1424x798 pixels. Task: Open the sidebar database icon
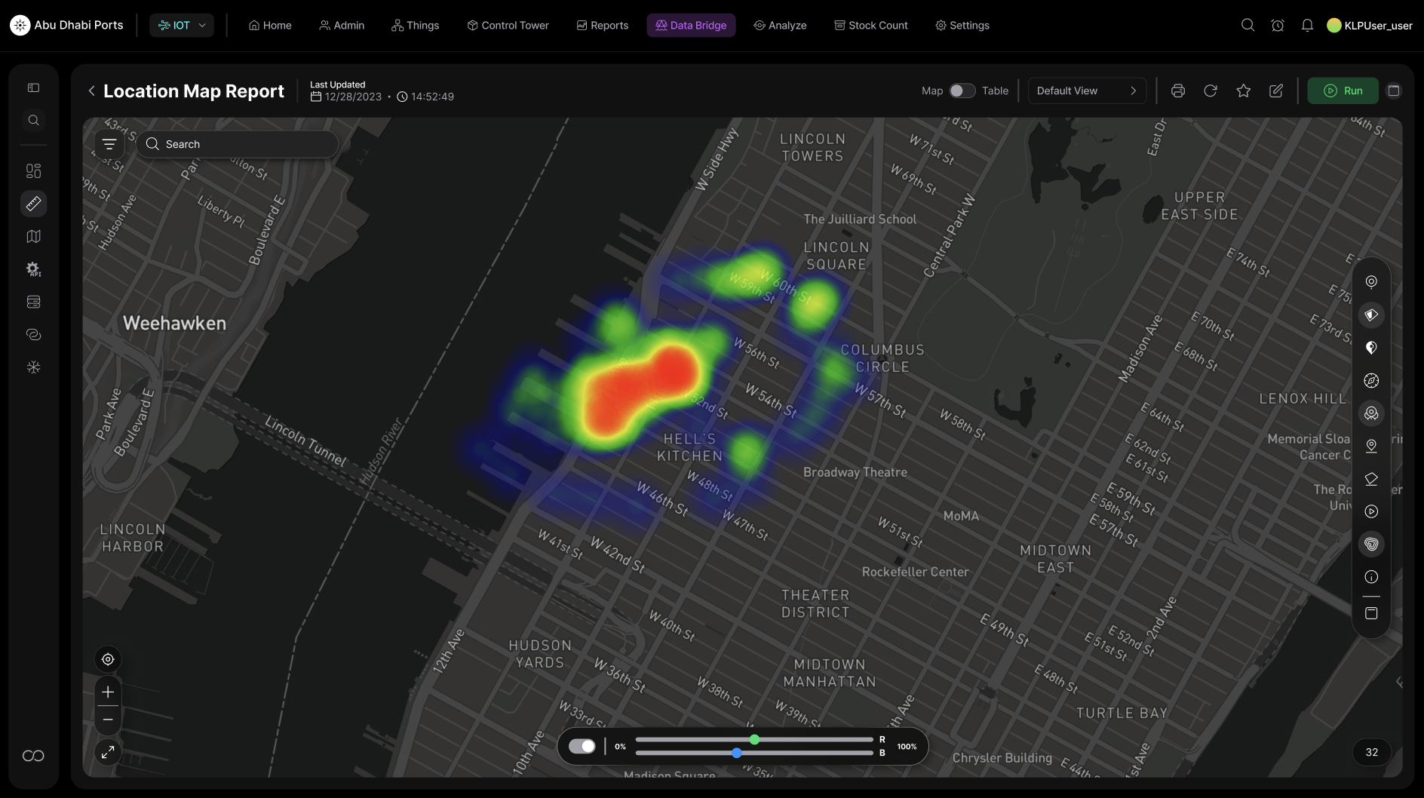[33, 302]
